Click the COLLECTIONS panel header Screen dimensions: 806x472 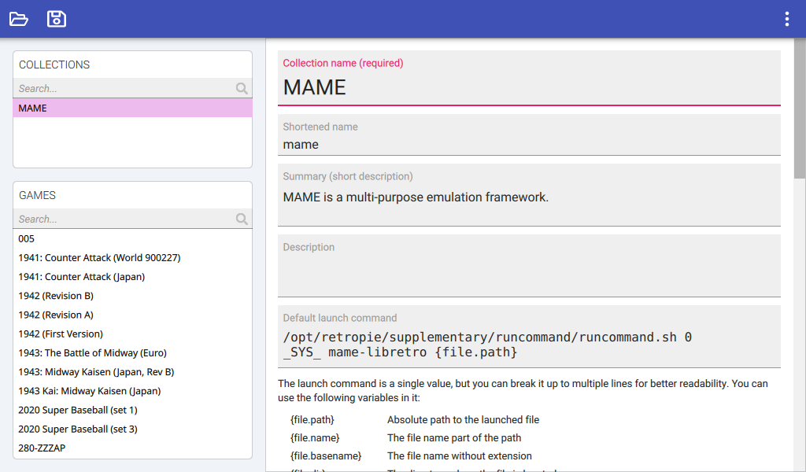click(x=54, y=65)
